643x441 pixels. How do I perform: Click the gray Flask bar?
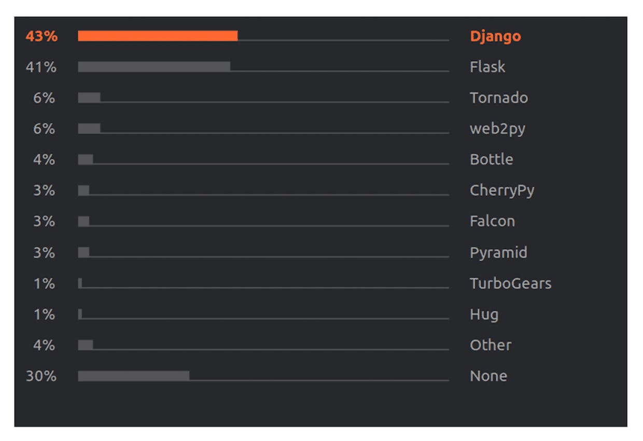[x=154, y=67]
